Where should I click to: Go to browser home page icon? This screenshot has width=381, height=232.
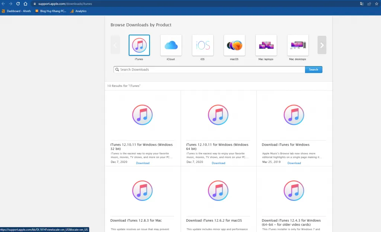26,4
